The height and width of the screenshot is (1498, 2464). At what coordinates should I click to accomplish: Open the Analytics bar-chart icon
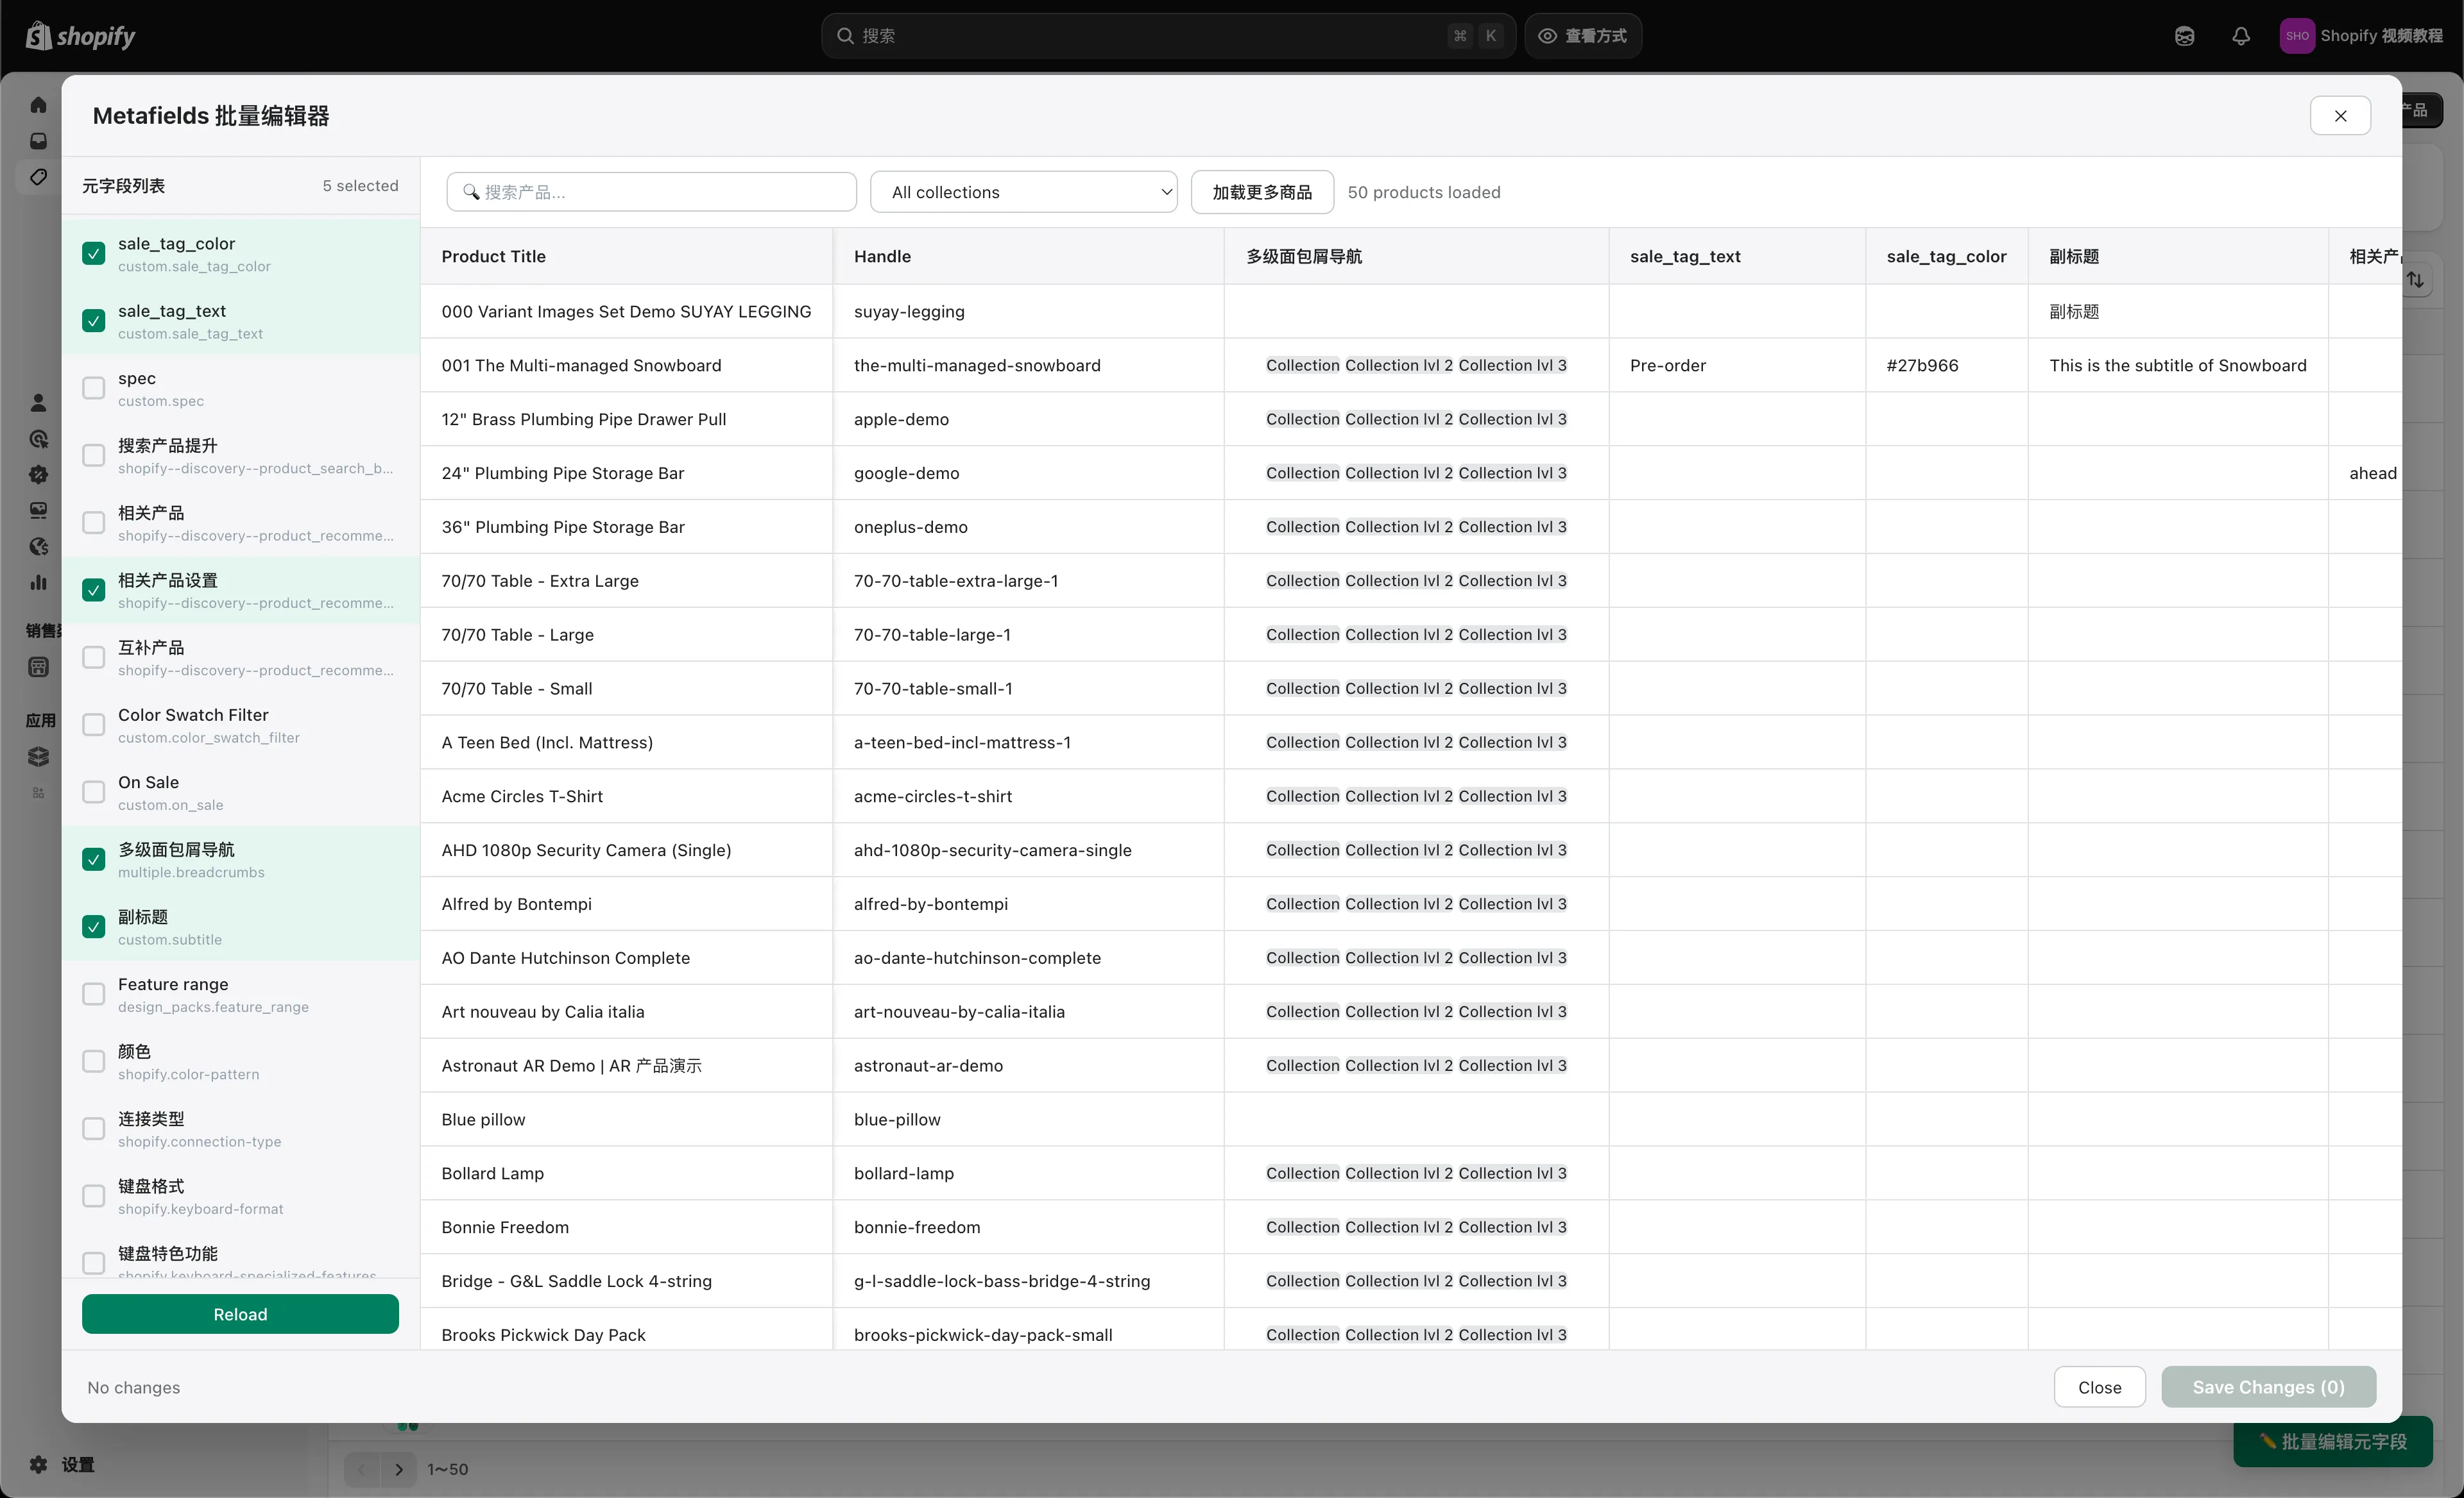(38, 583)
